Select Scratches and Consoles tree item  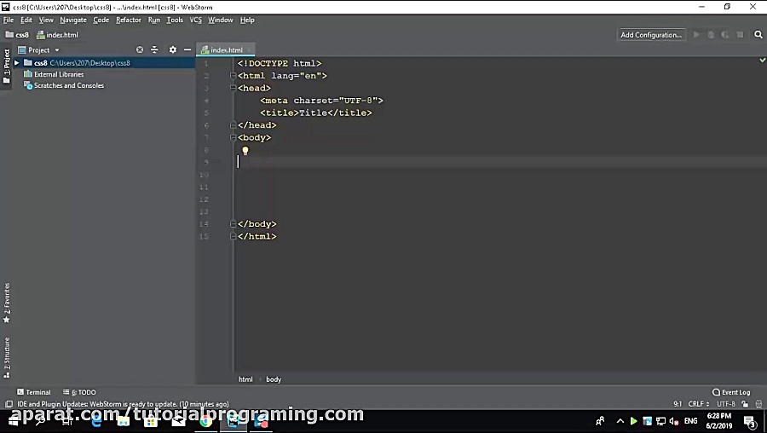pyautogui.click(x=68, y=85)
